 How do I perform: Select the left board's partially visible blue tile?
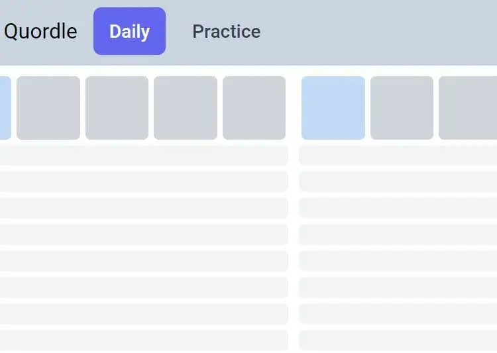(5, 108)
